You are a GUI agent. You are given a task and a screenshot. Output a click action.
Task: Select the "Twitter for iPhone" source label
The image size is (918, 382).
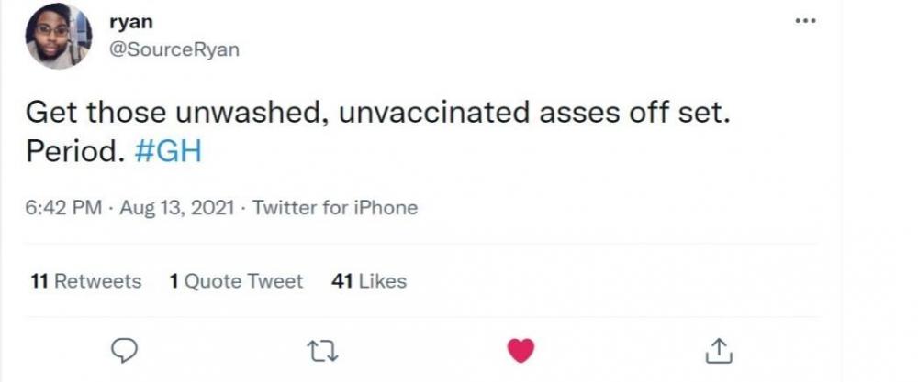tap(334, 208)
